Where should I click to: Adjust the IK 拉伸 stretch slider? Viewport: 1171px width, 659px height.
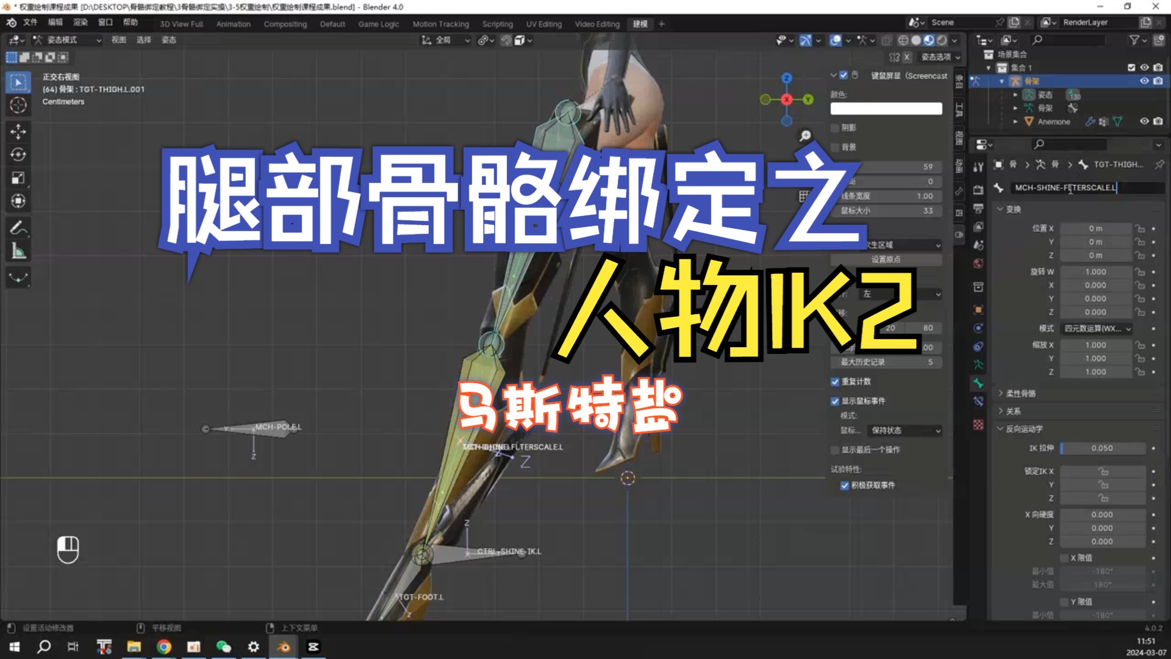click(x=1102, y=448)
